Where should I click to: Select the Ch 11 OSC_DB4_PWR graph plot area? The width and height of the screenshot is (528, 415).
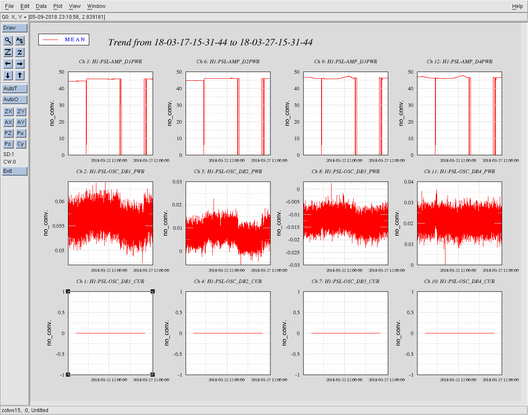460,224
